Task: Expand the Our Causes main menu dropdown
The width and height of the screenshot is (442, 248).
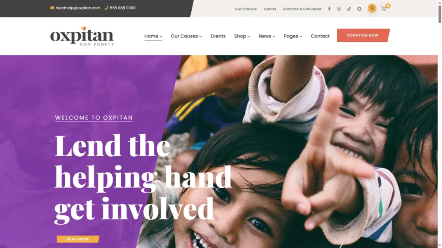Action: tap(186, 36)
